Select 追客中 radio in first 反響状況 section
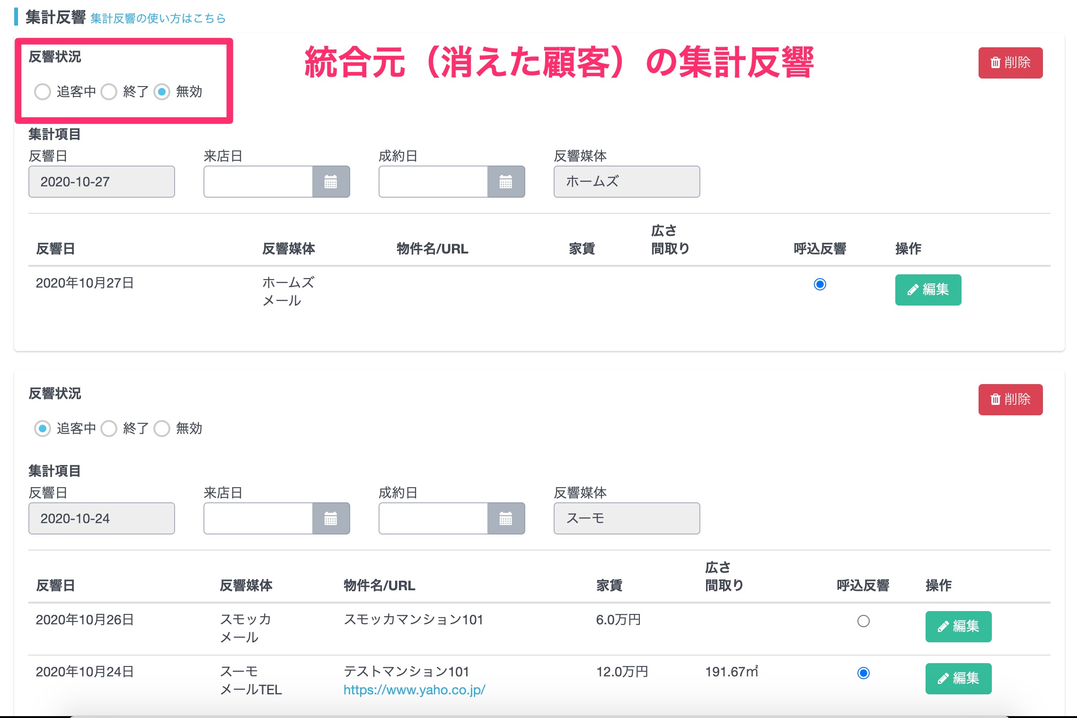1077x718 pixels. 43,92
